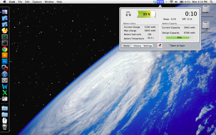Click the 89 % battery level graphic
This screenshot has height=135, width=216.
pos(146,14)
